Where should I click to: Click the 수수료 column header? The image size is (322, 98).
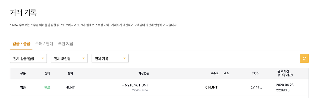click(x=215, y=73)
